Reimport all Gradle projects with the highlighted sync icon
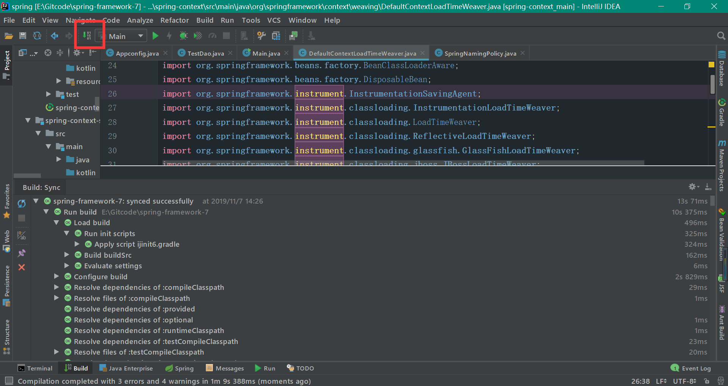Viewport: 728px width, 386px height. point(86,35)
